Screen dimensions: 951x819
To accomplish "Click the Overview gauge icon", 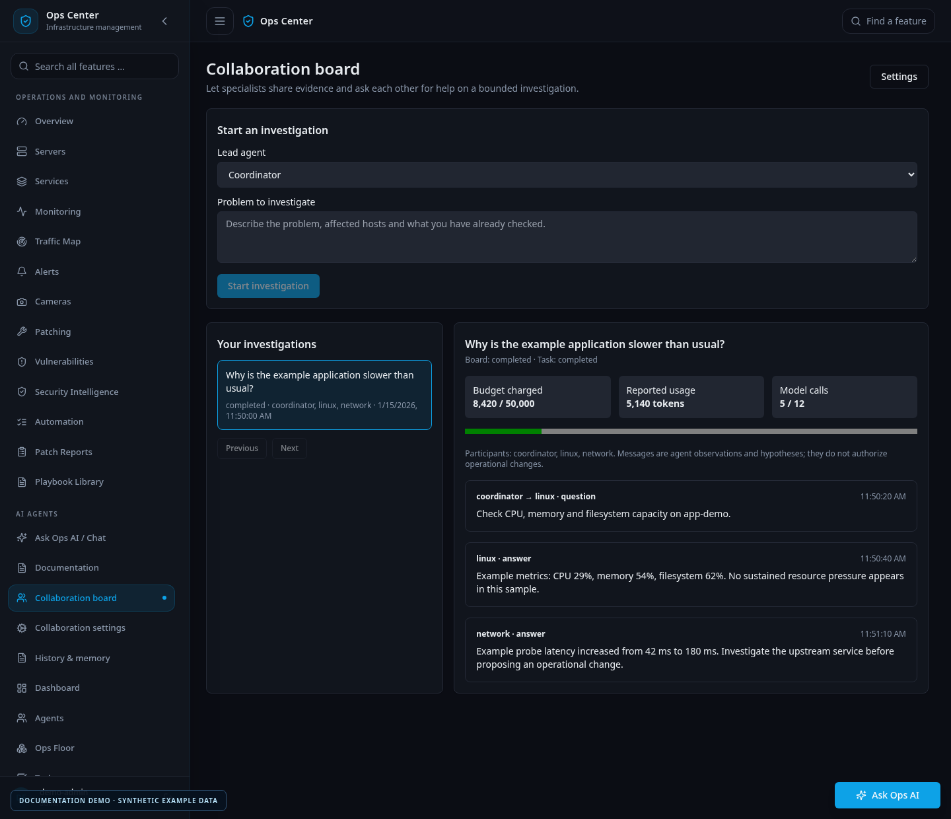I will 22,122.
